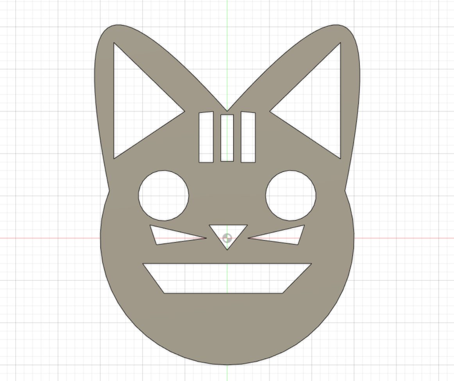
Task: Select the right forehead stripe cutout
Action: coord(248,137)
